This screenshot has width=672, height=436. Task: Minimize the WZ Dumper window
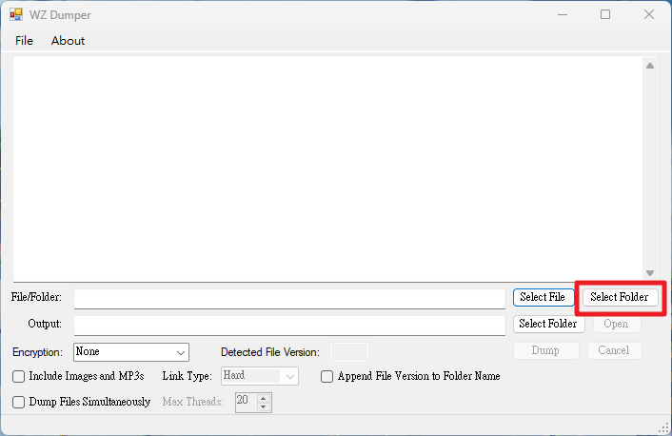pyautogui.click(x=563, y=14)
